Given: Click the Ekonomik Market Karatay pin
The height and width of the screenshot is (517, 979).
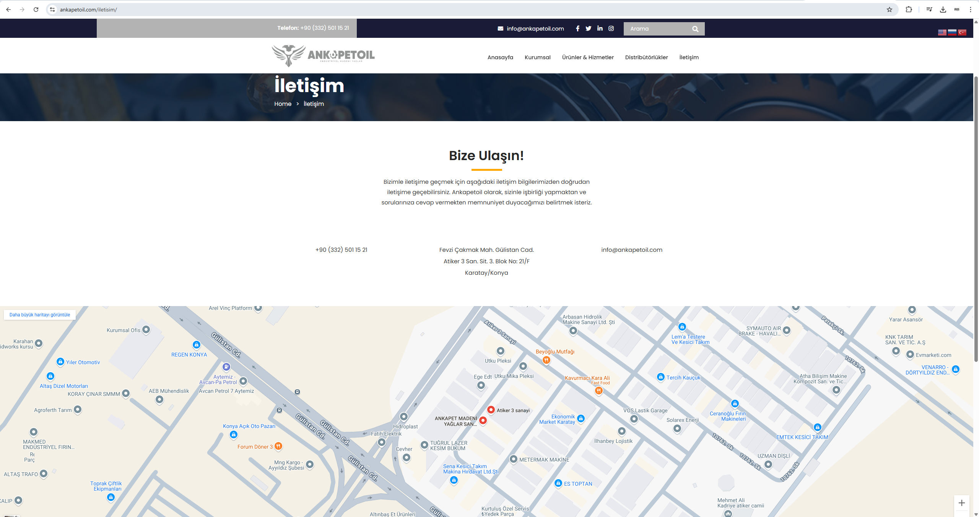Looking at the screenshot, I should coord(581,418).
